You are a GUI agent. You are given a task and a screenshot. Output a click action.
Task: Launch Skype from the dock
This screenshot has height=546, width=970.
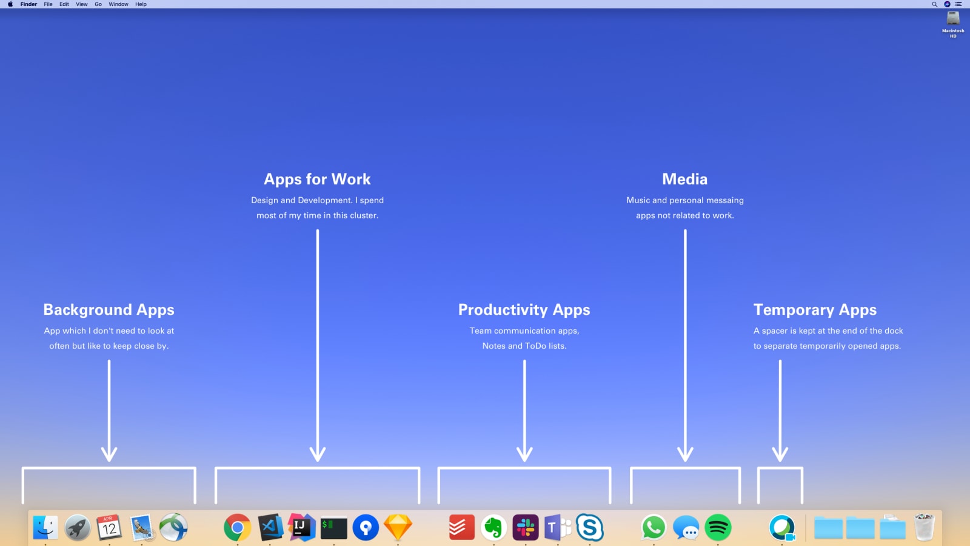[590, 528]
